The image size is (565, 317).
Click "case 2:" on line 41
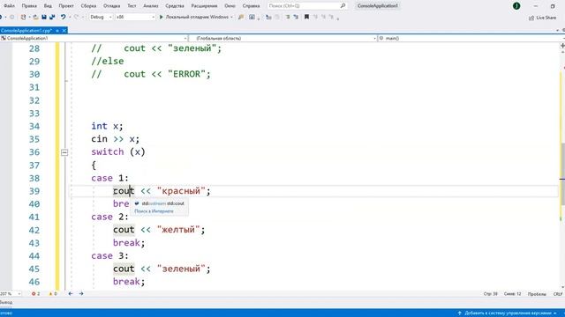point(109,217)
